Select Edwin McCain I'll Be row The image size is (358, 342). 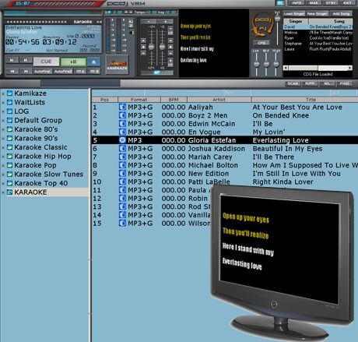tap(225, 124)
